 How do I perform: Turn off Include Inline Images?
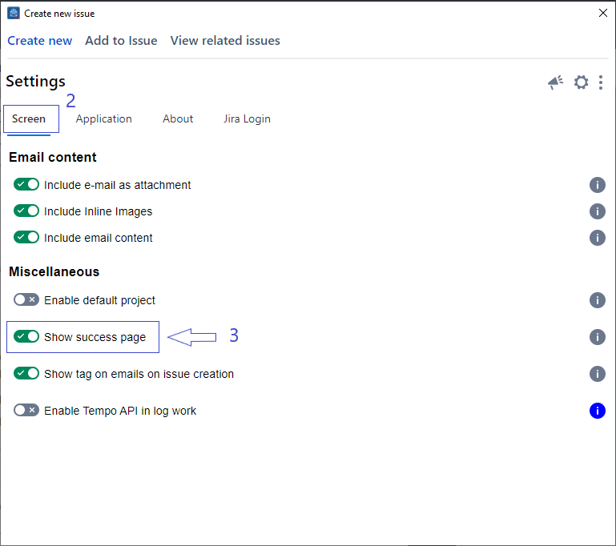coord(26,211)
